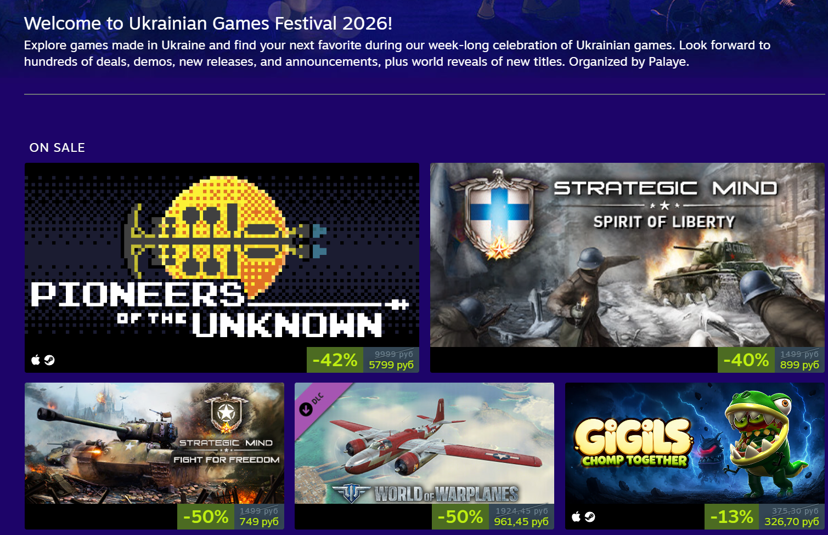Click the -50% badge on World of Warplanes
The height and width of the screenshot is (535, 828).
pyautogui.click(x=460, y=516)
